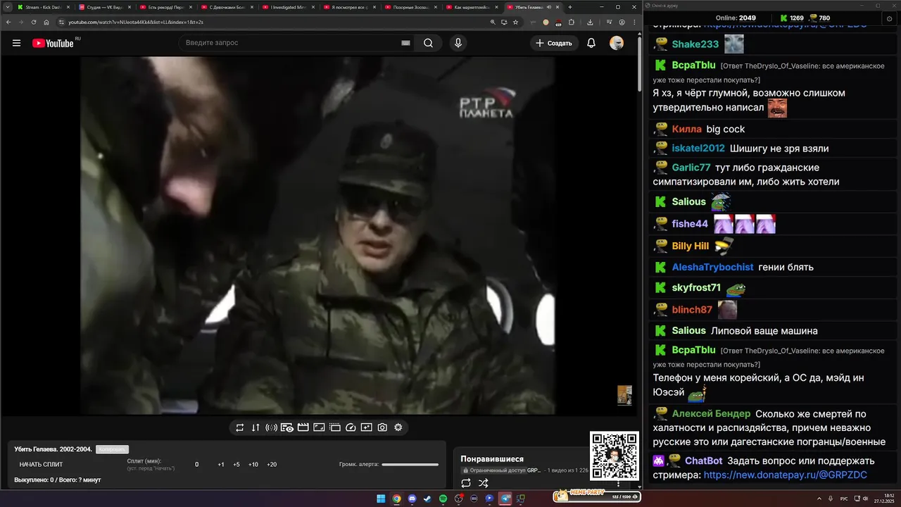Open the player toolbar settings gear
Screen dimensions: 901x507
click(x=398, y=427)
